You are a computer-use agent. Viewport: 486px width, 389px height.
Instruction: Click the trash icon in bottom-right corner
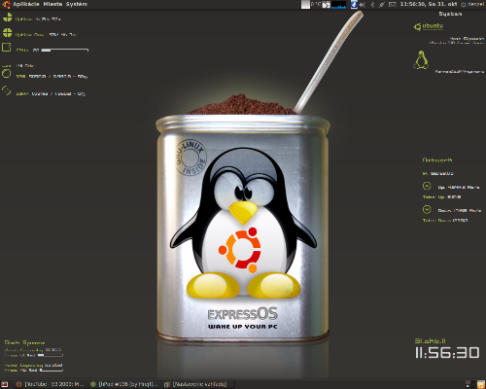coord(481,384)
